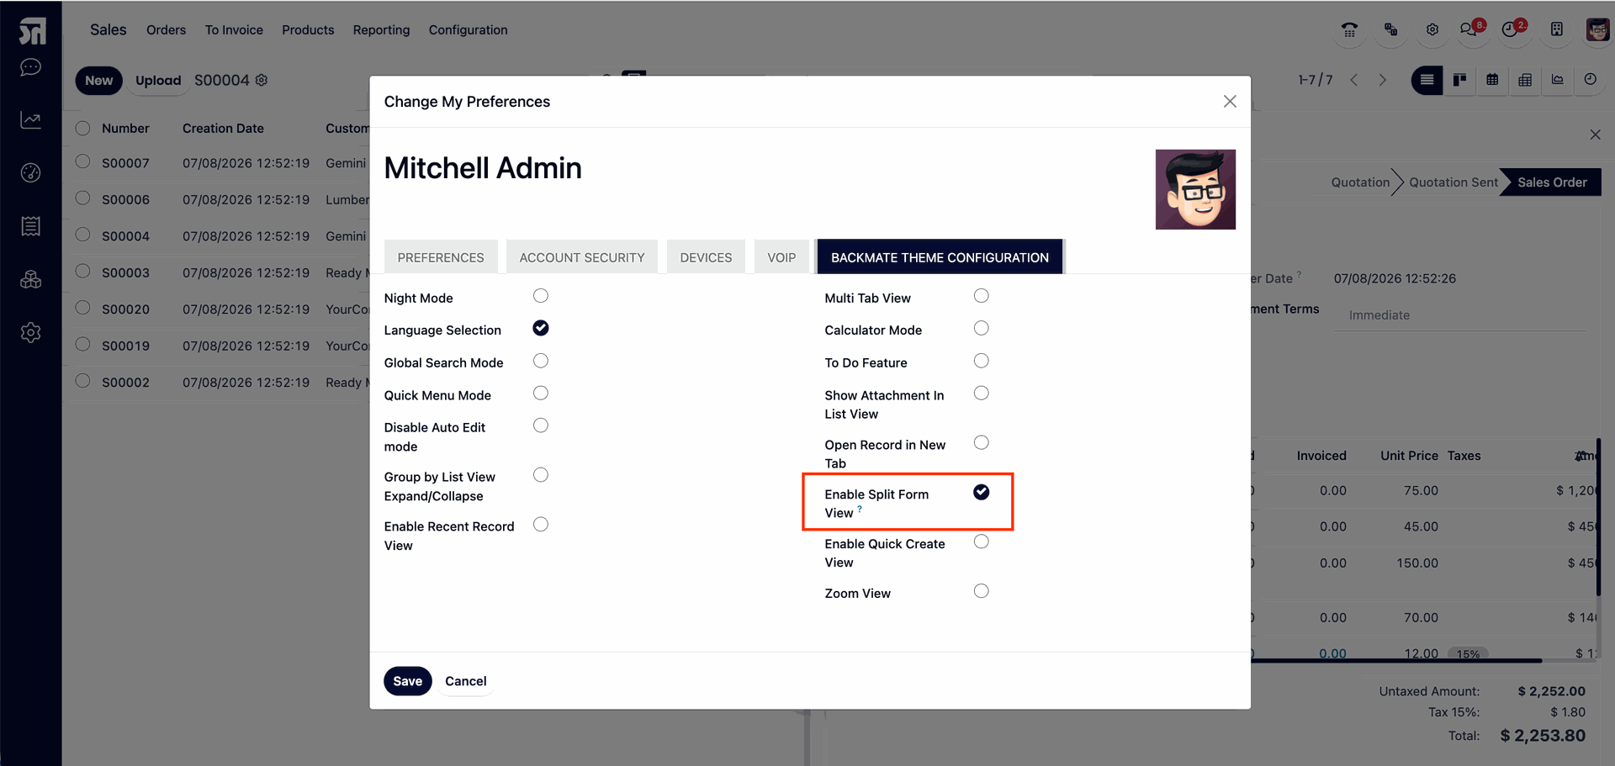Open the Reporting menu

381,30
